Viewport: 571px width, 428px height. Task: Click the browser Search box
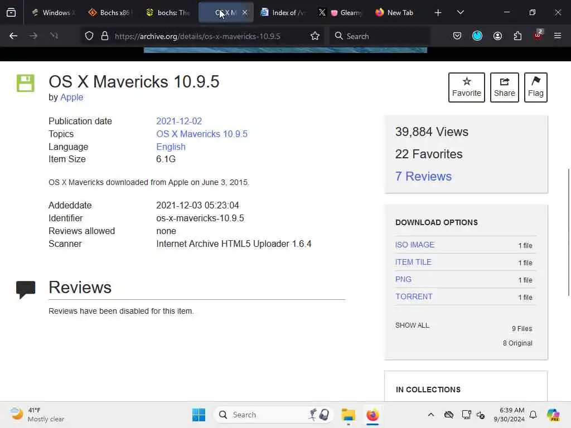point(380,36)
